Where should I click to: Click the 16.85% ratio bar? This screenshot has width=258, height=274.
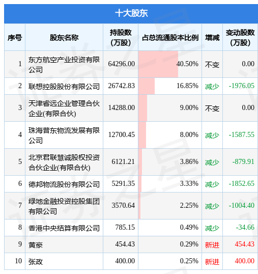click(147, 86)
